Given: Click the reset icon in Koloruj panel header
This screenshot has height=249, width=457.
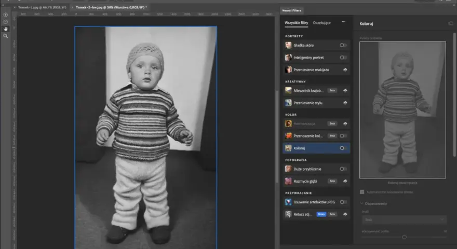Looking at the screenshot, I should click(451, 23).
